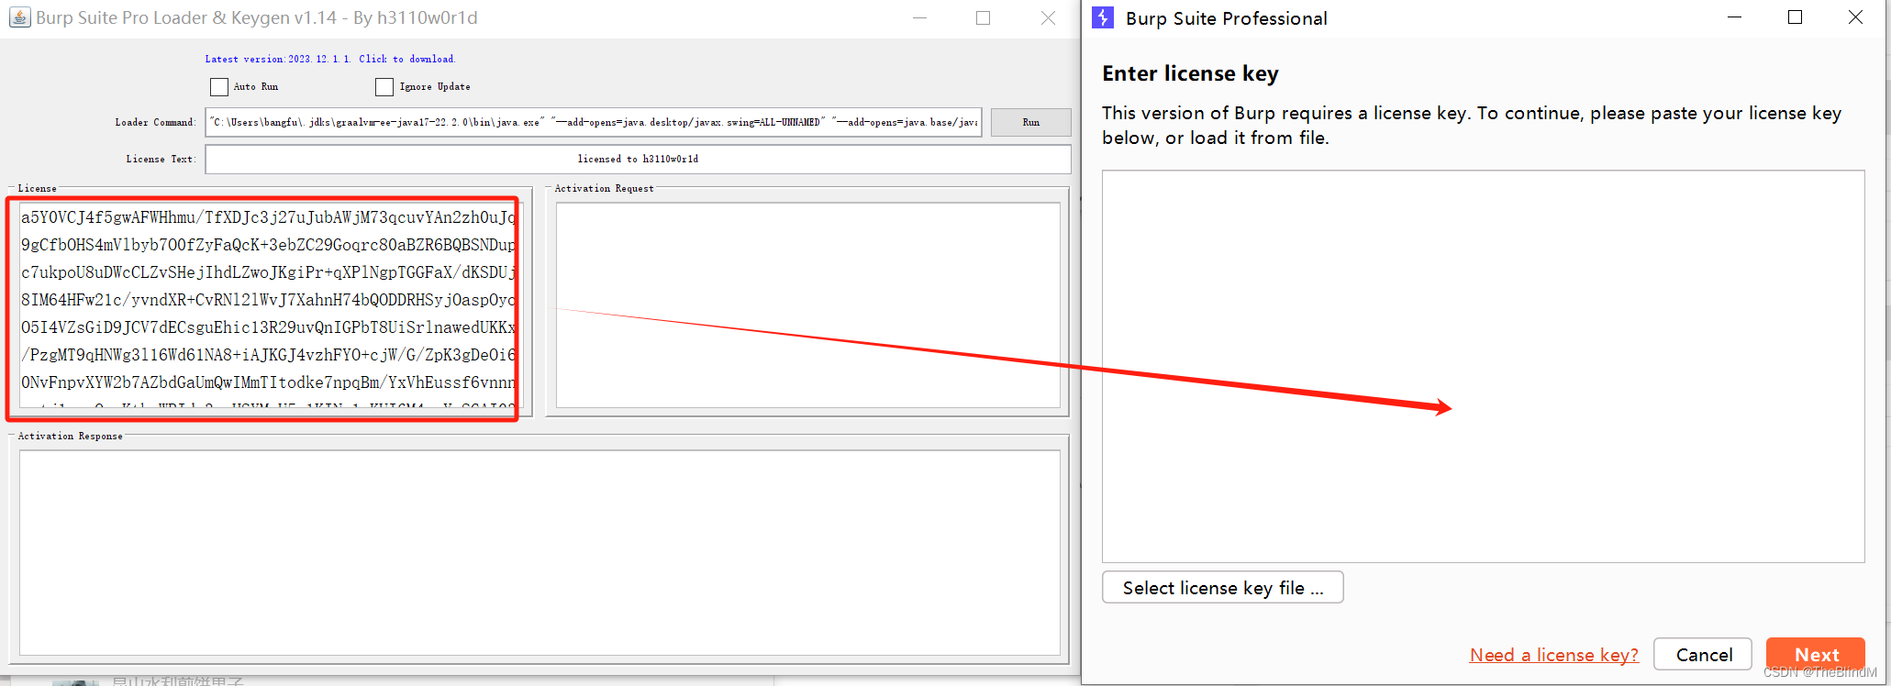Viewport: 1891px width, 686px height.
Task: Click the Burp Suite Professional lightning icon
Action: click(1103, 17)
